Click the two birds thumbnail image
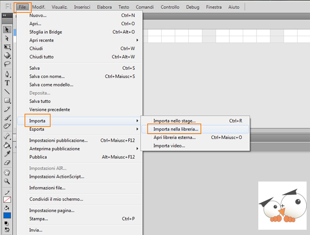Screen dimensions: 310x235 (x=282, y=206)
